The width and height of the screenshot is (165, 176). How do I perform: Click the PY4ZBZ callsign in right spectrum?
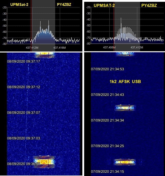click(x=149, y=5)
